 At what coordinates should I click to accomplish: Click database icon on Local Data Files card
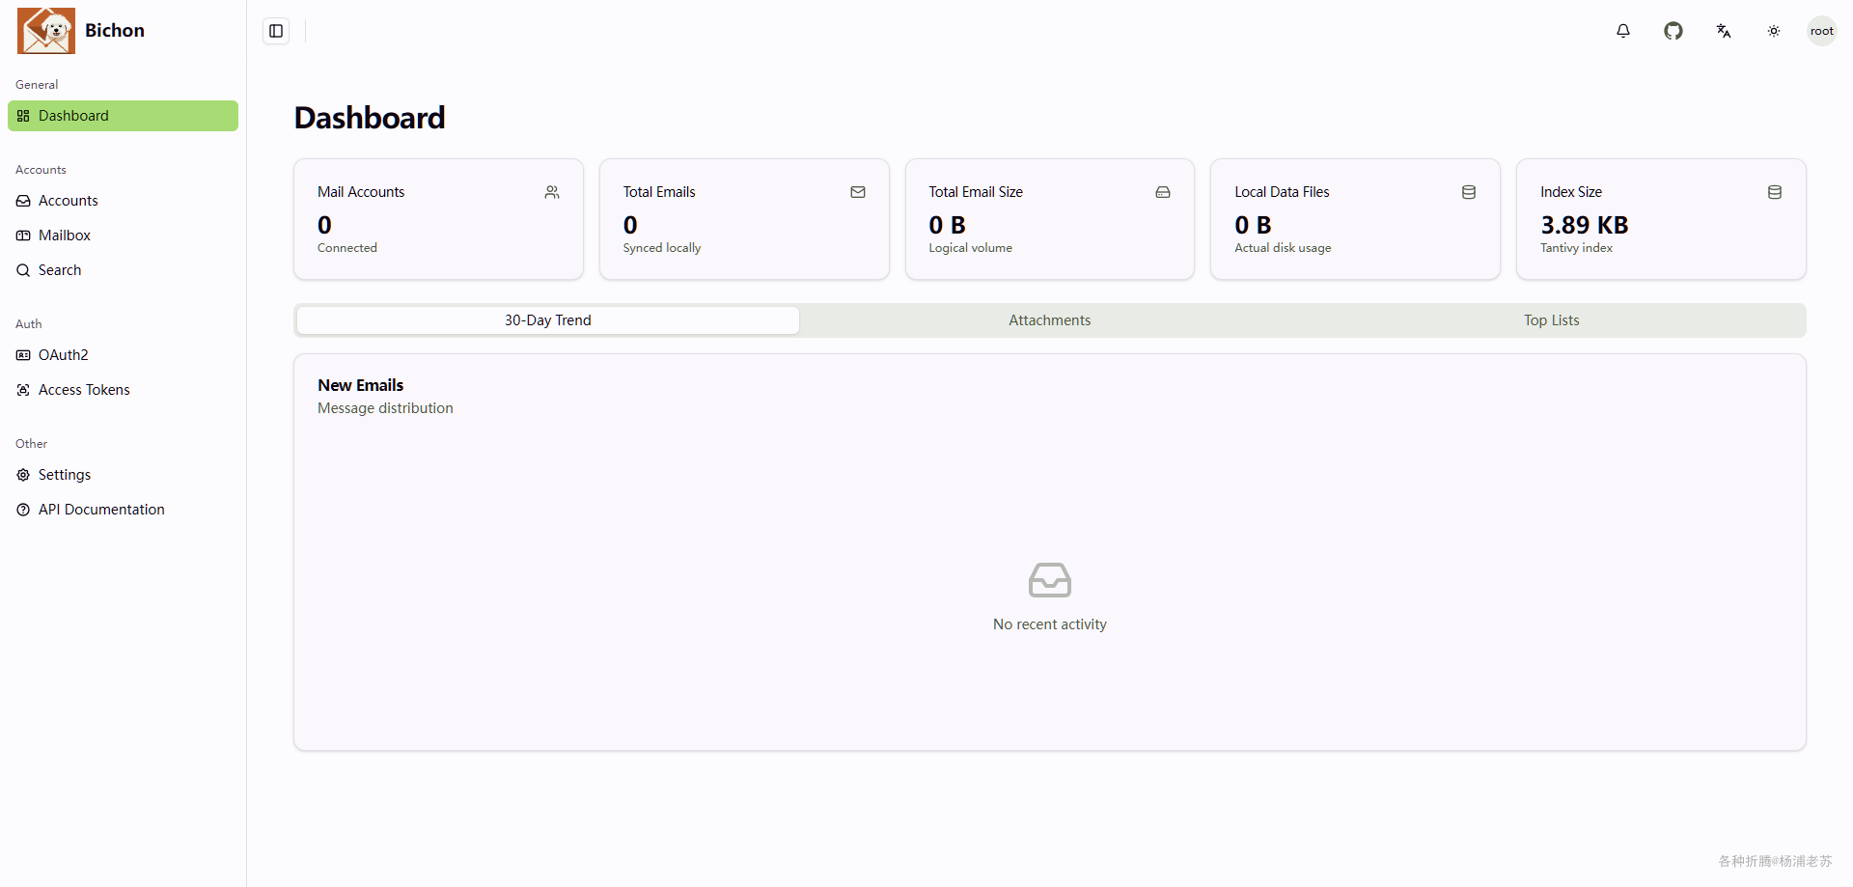[1469, 192]
